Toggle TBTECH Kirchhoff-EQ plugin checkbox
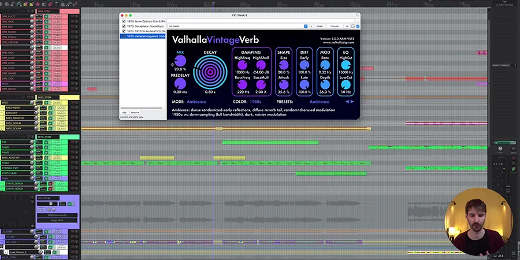The image size is (520, 260). click(124, 31)
